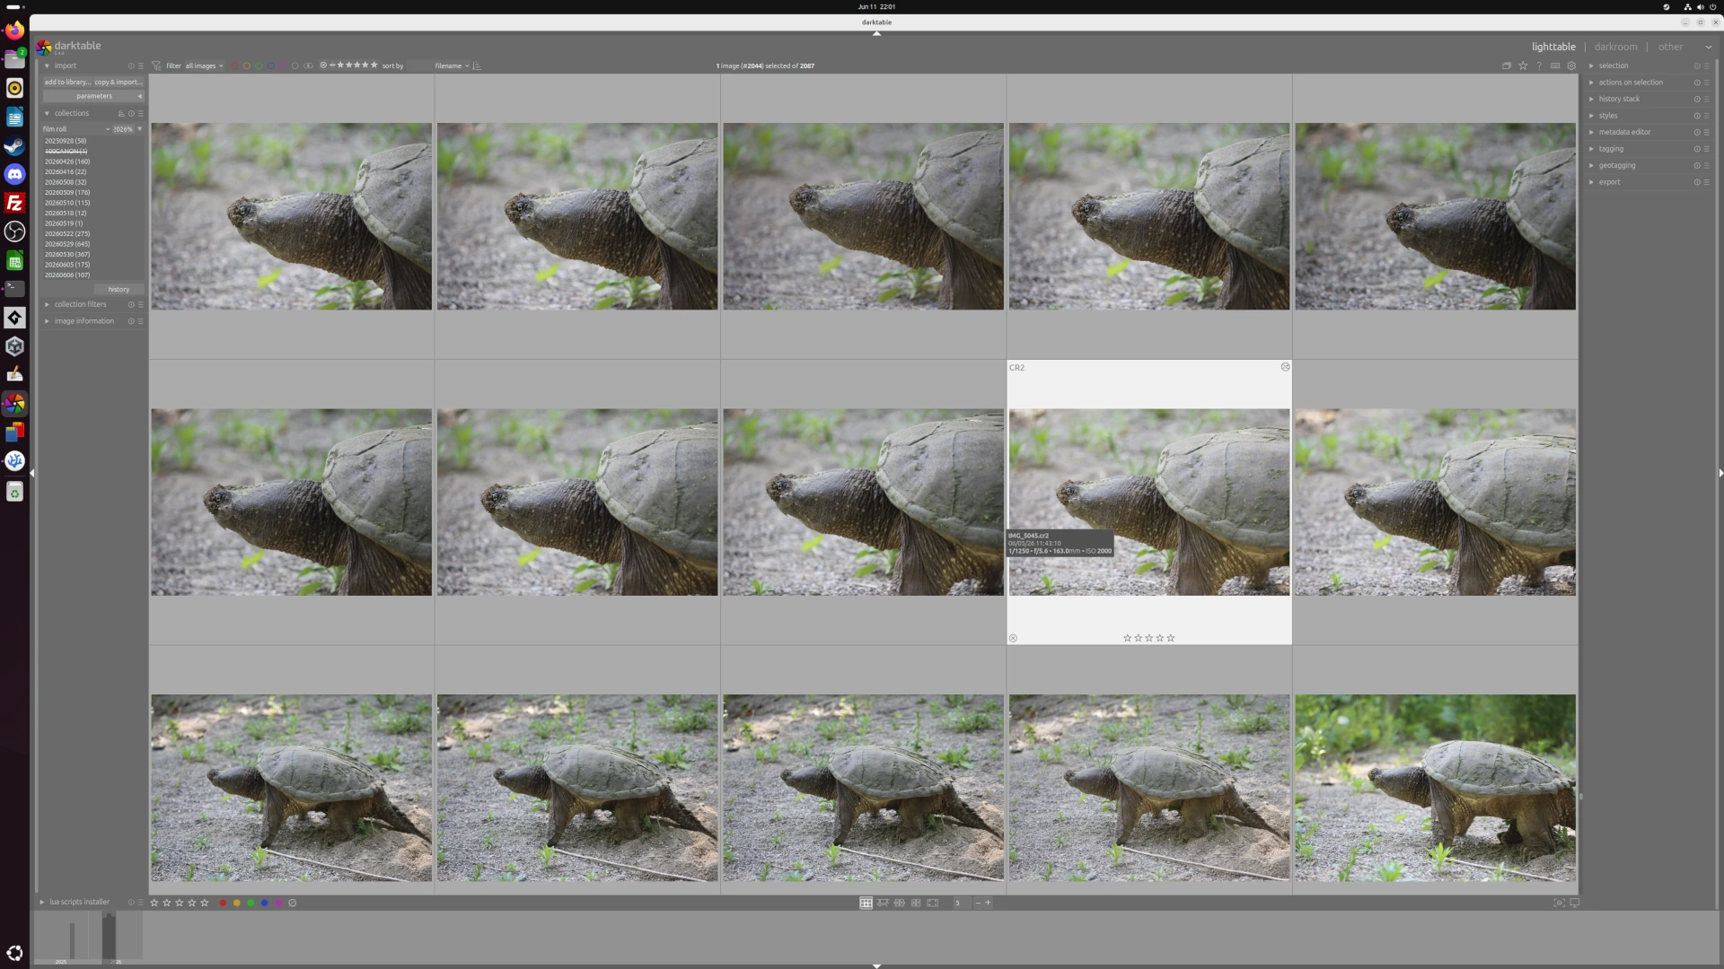This screenshot has height=969, width=1724.
Task: Toggle focus peaking icon at bottom right
Action: pos(1559,903)
